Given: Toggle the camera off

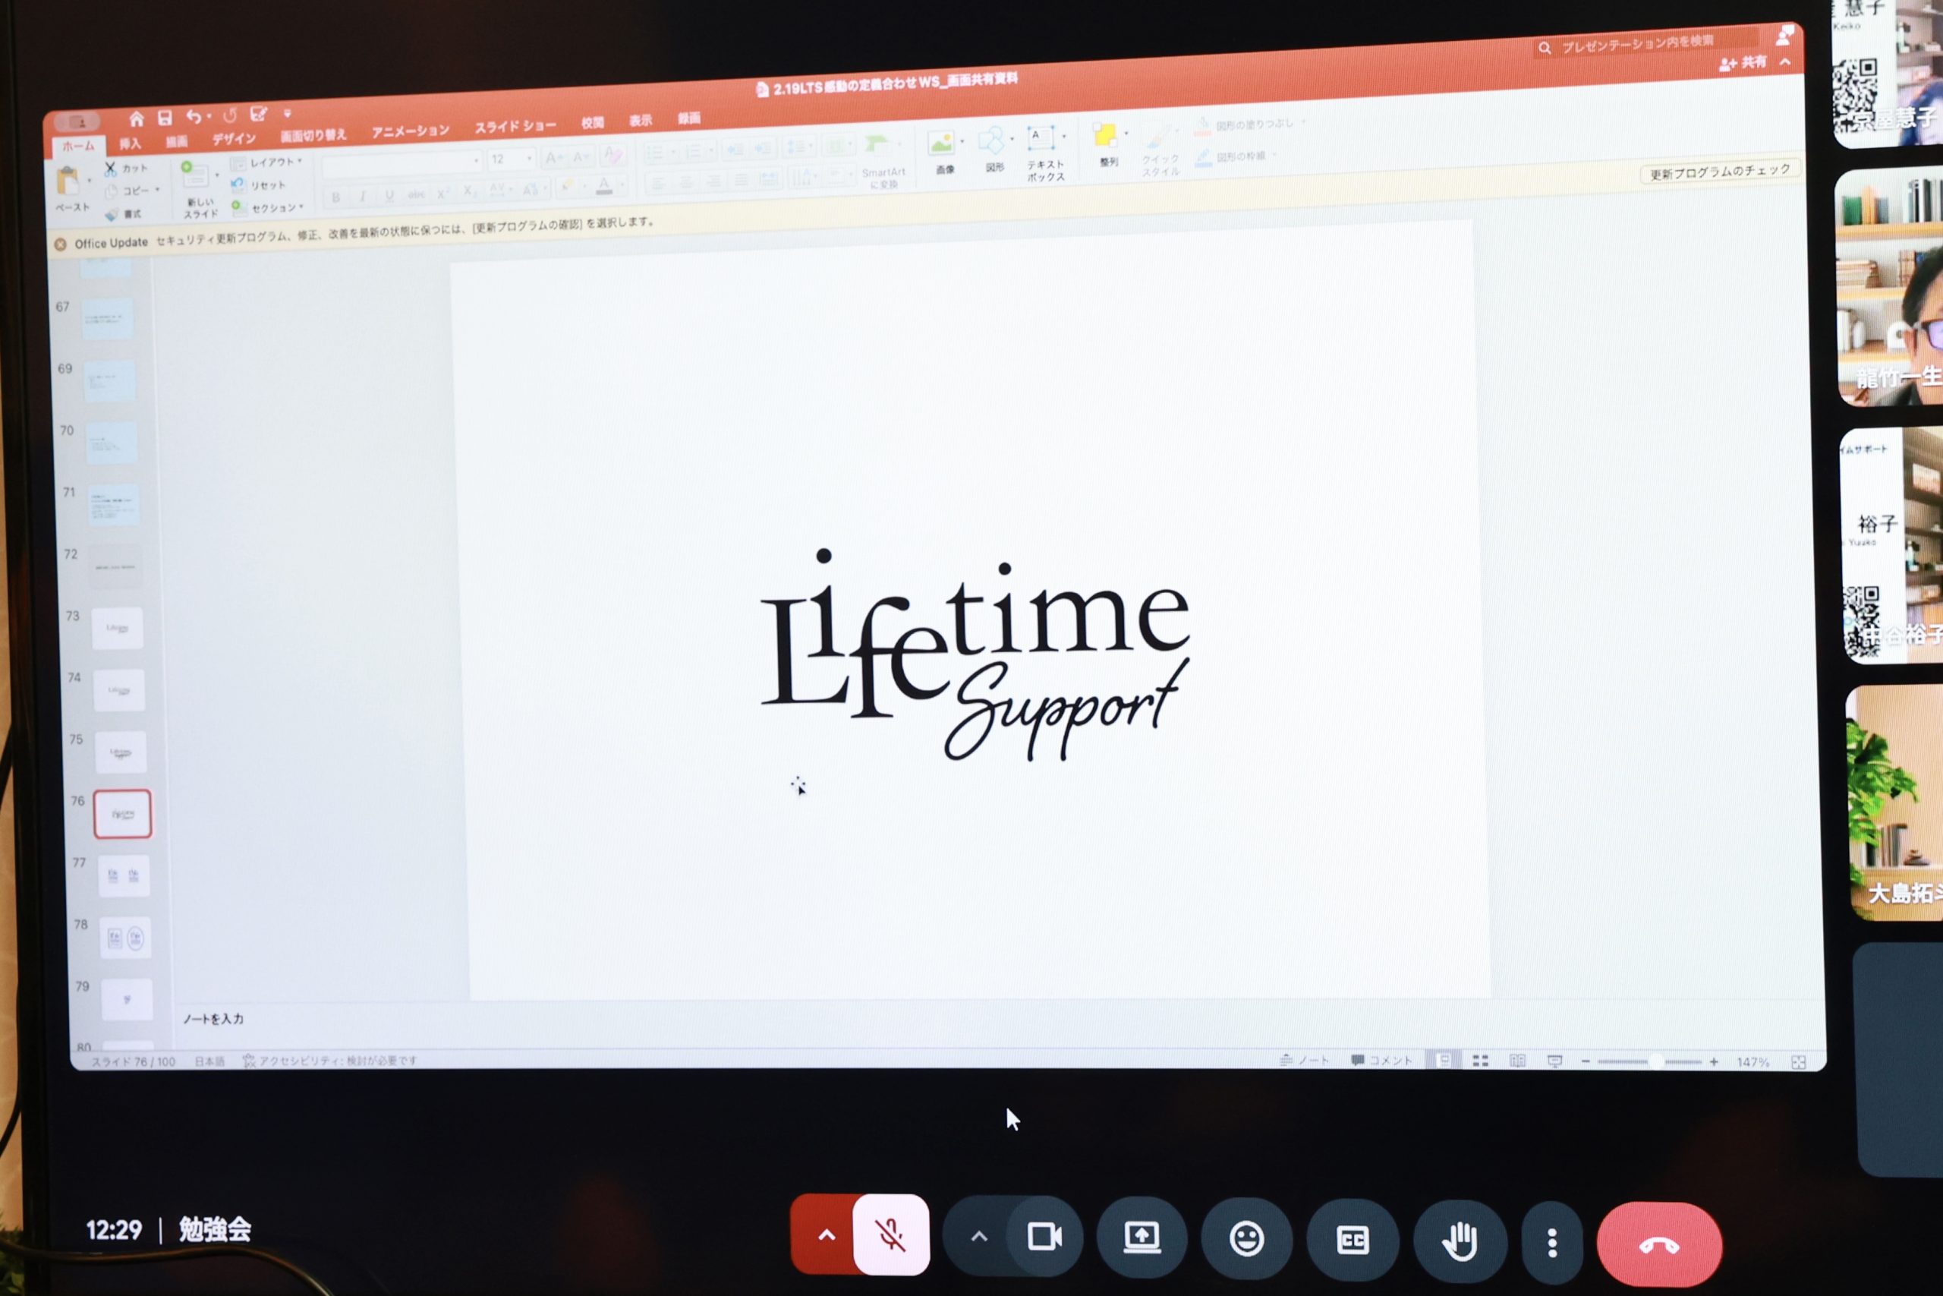Looking at the screenshot, I should point(1044,1237).
